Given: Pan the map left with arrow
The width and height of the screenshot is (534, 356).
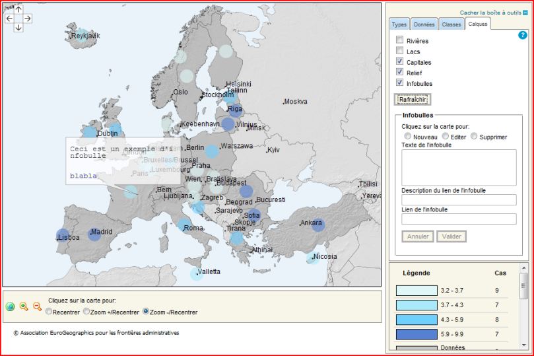Looking at the screenshot, I should pos(9,18).
